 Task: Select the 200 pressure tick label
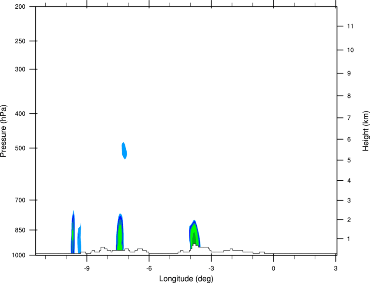(20, 7)
